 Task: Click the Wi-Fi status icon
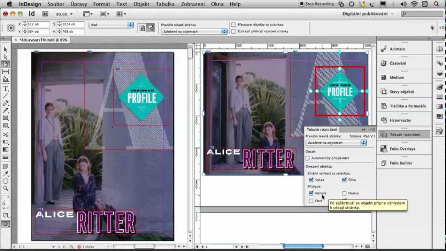click(x=414, y=4)
